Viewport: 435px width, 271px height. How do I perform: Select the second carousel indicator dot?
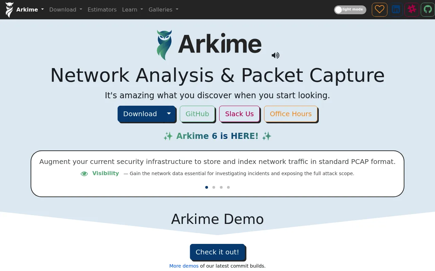(x=214, y=187)
